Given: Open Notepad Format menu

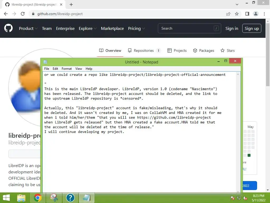Looking at the screenshot, I should [67, 69].
